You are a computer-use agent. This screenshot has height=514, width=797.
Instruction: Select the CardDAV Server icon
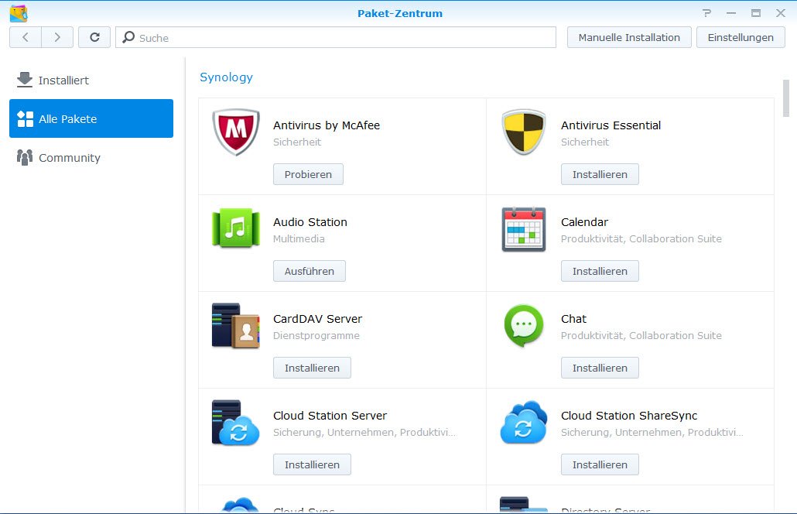pyautogui.click(x=236, y=326)
